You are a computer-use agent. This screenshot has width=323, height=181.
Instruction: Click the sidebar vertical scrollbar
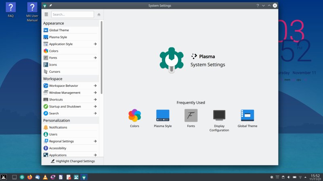pyautogui.click(x=102, y=56)
